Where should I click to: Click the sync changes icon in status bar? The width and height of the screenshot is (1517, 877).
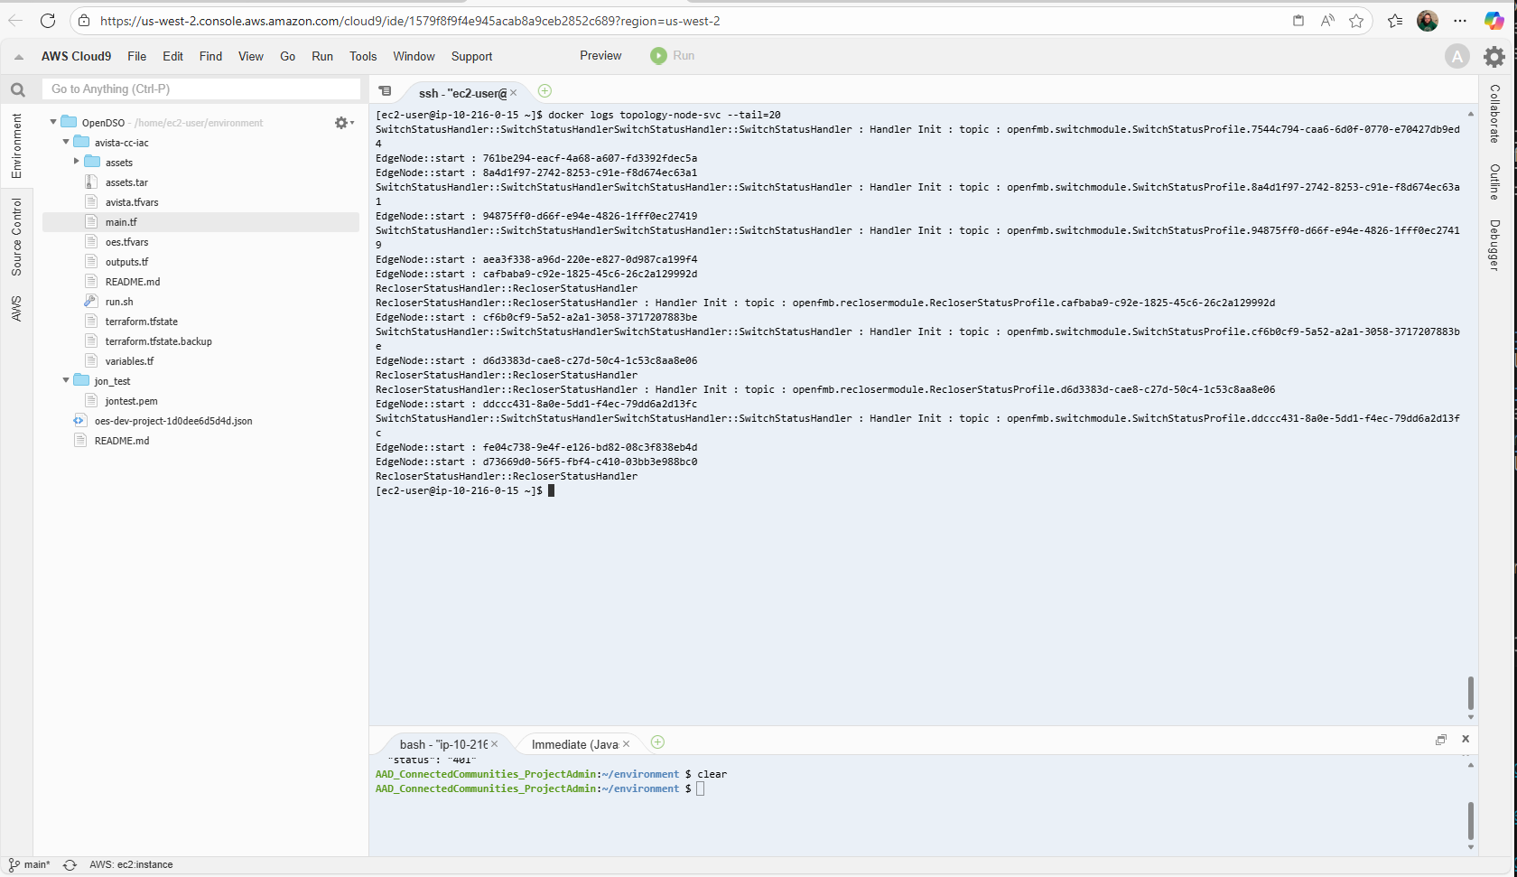[x=70, y=865]
